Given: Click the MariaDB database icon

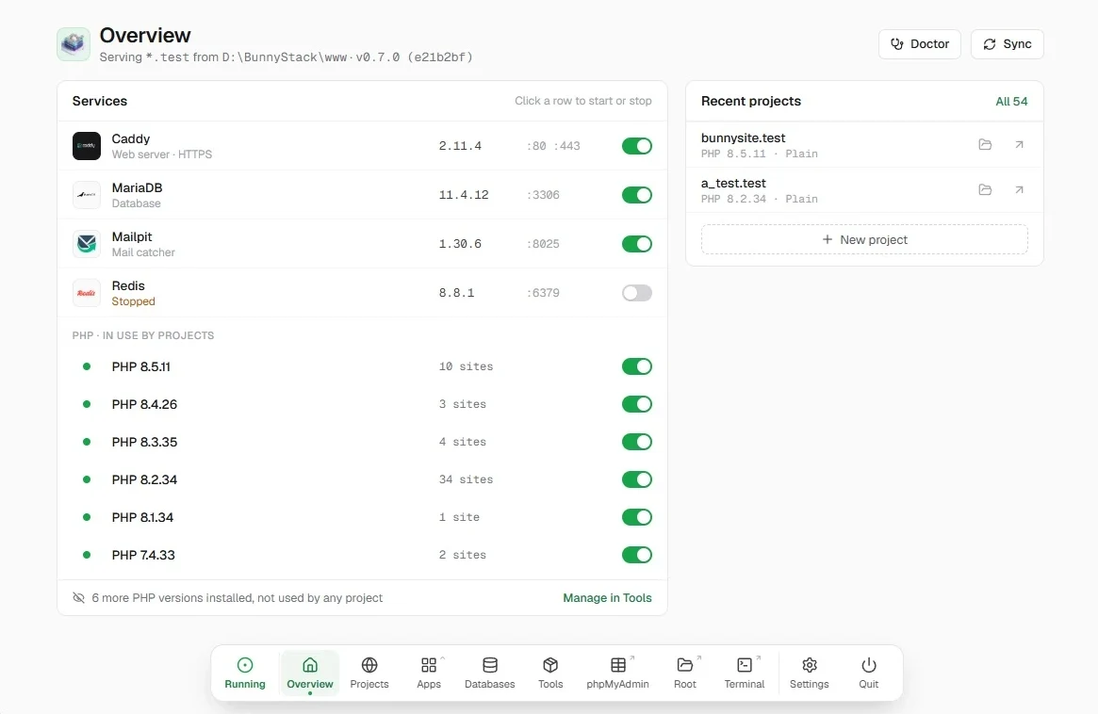Looking at the screenshot, I should (x=86, y=195).
